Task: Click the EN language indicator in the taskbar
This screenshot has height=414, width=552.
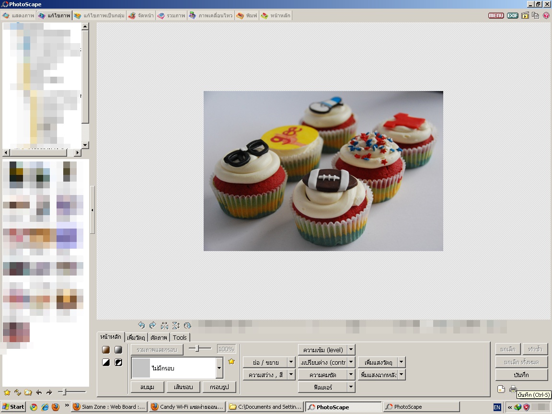Action: coord(497,407)
